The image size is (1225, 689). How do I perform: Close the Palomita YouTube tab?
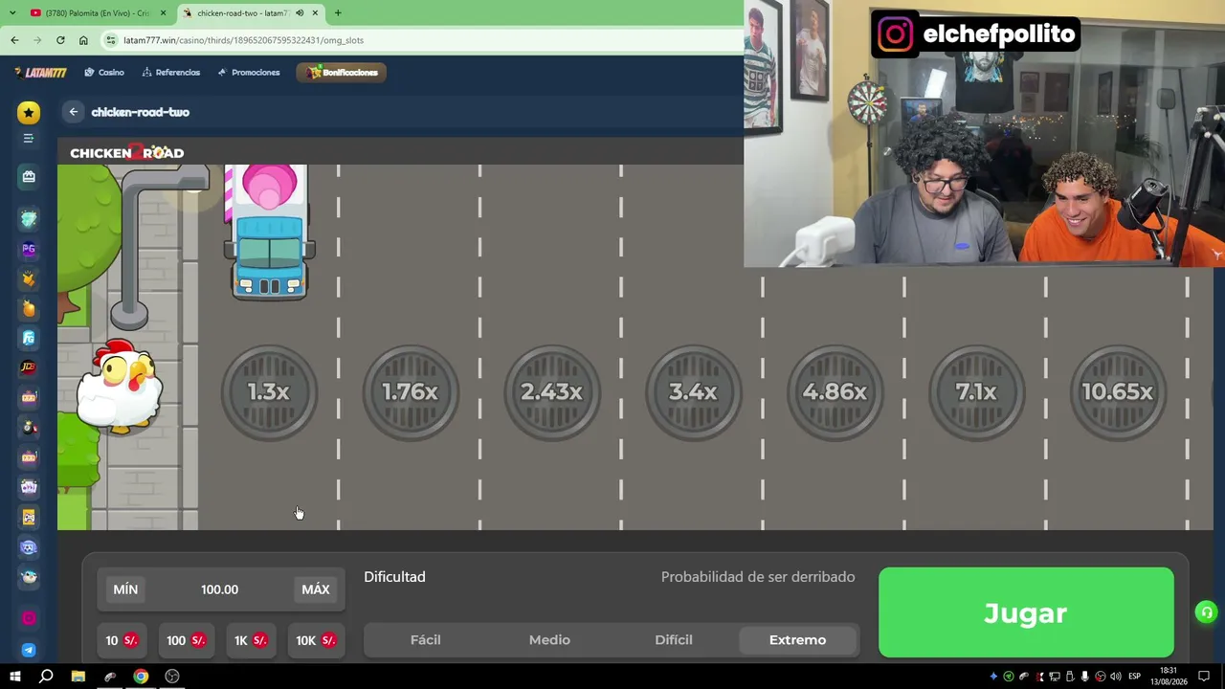point(163,13)
